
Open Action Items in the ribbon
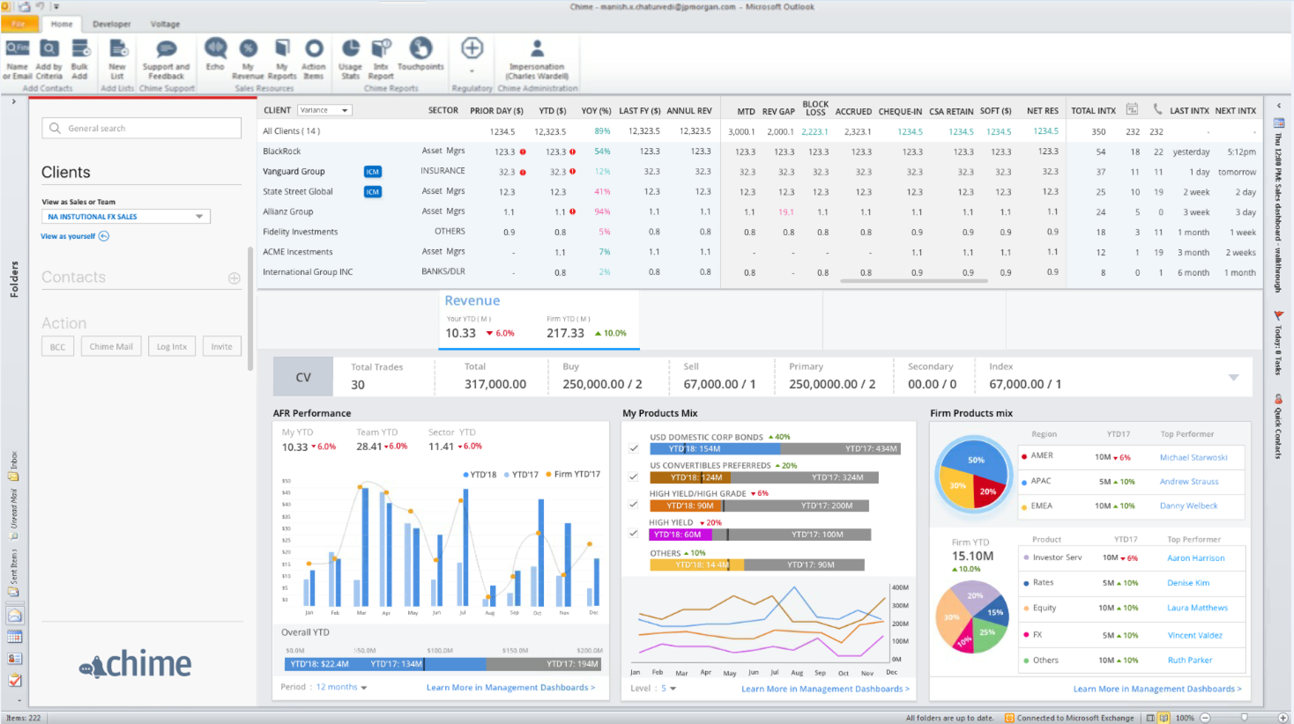pyautogui.click(x=314, y=59)
